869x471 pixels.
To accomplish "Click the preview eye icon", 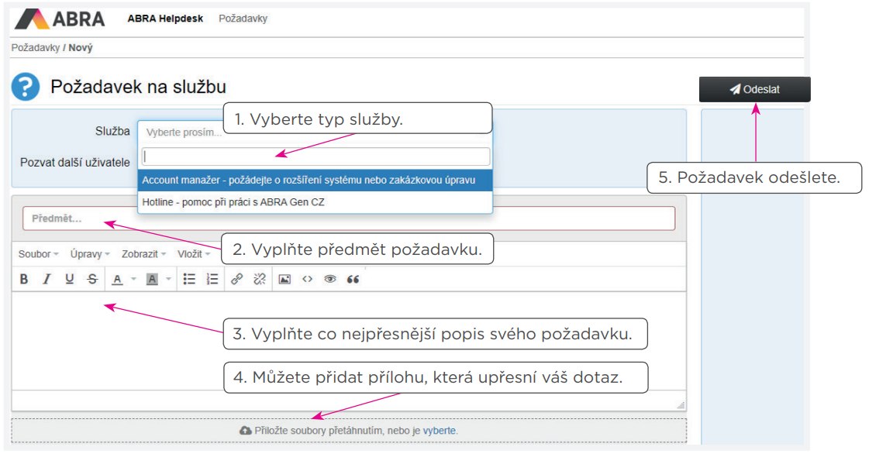I will point(330,280).
